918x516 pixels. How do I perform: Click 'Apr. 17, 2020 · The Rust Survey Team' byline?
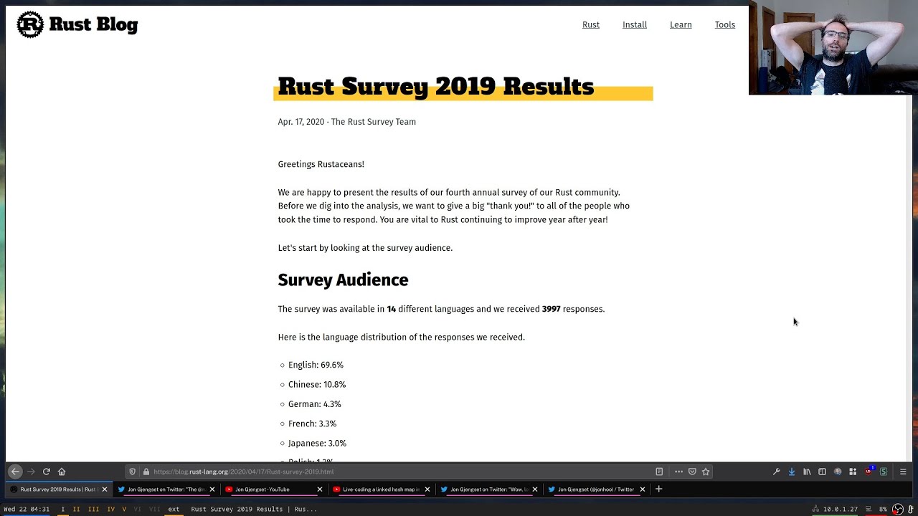coord(346,122)
